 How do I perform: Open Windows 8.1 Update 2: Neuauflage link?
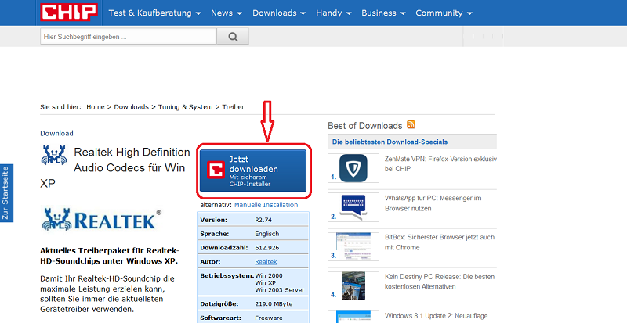pyautogui.click(x=437, y=316)
